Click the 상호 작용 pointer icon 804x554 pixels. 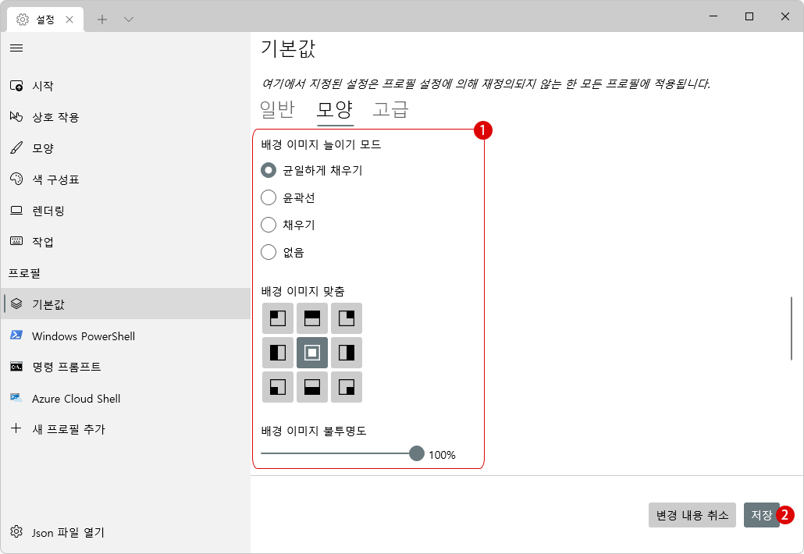point(16,117)
